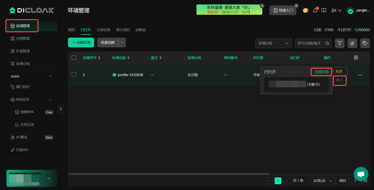Collapse the sidebar with arrow handle
The image size is (374, 190).
(61, 108)
